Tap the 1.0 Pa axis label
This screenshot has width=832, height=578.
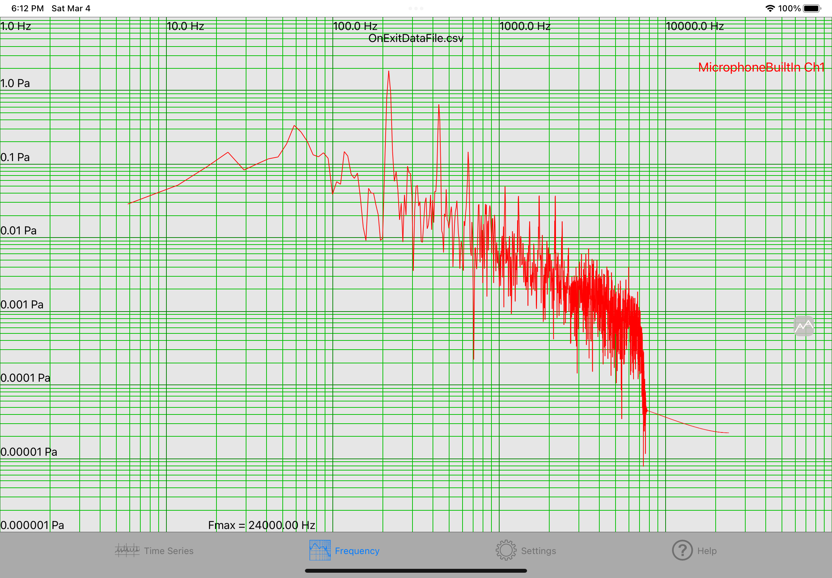coord(15,83)
